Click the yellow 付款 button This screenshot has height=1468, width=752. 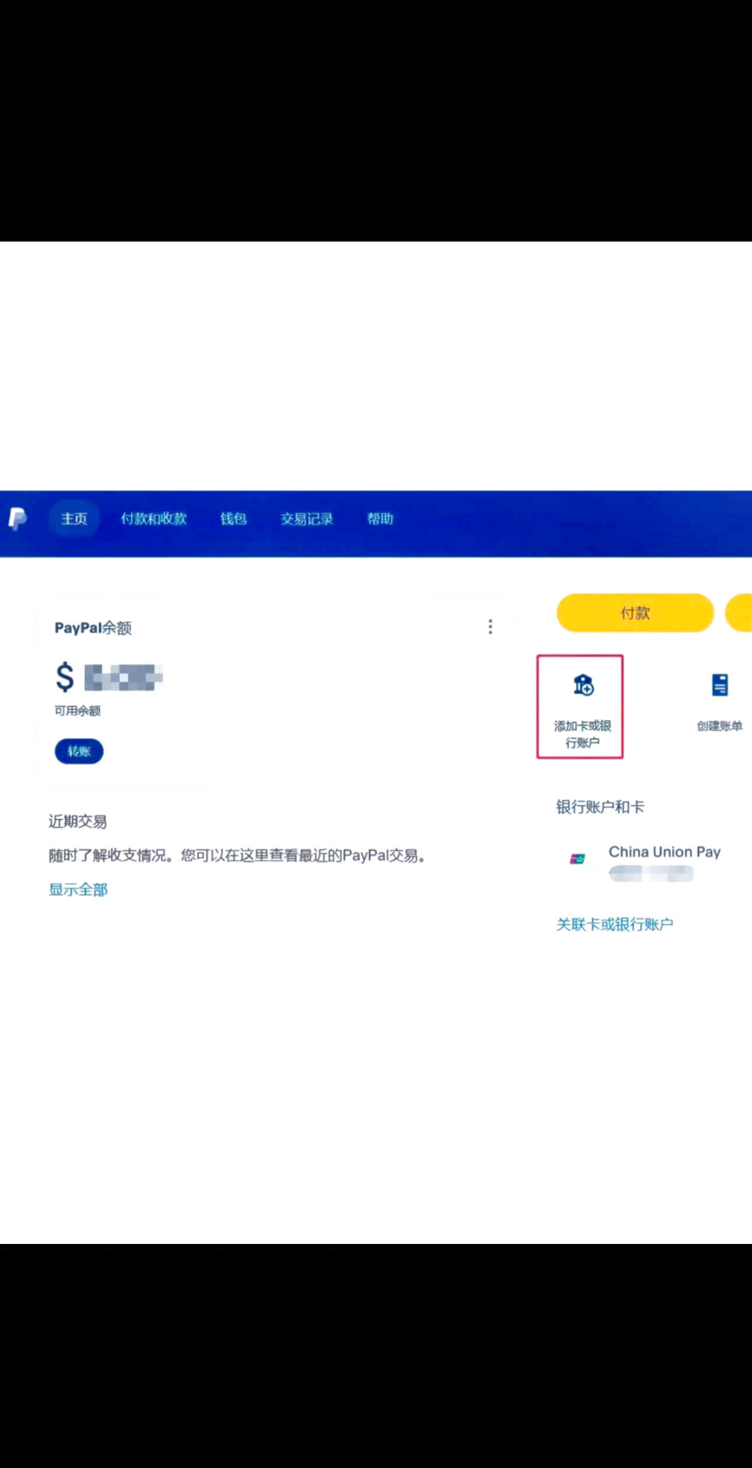click(635, 613)
